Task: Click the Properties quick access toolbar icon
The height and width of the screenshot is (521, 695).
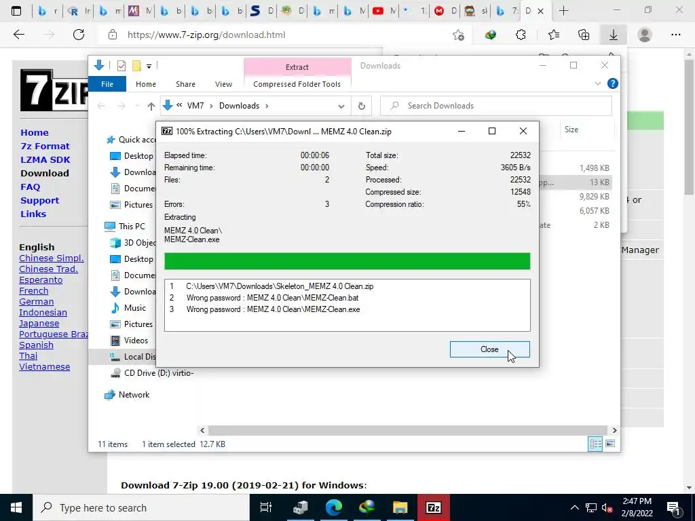Action: point(121,66)
